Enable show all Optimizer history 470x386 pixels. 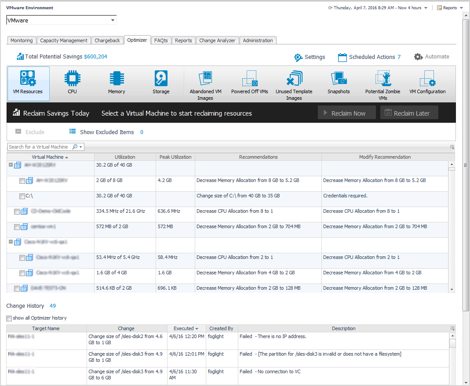coord(9,318)
